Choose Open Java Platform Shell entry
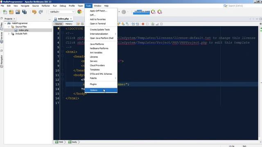This screenshot has width=262, height=147. [x=101, y=38]
